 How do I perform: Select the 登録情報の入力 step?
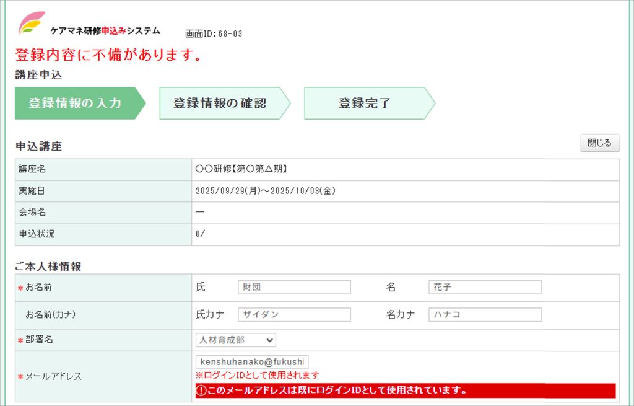(x=76, y=104)
